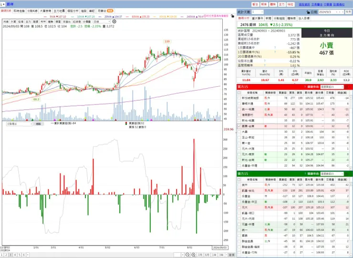This screenshot has height=258, width=353.
Task: Open the 分點進出 dropdown above lower chart
Action: [x=20, y=124]
